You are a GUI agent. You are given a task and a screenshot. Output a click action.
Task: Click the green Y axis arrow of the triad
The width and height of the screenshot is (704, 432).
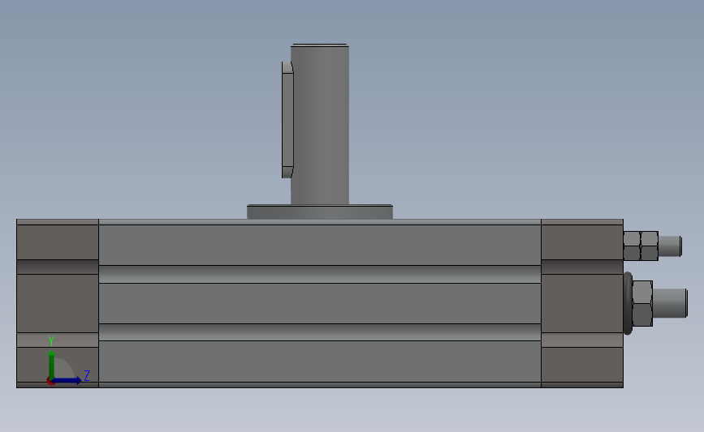tap(52, 366)
